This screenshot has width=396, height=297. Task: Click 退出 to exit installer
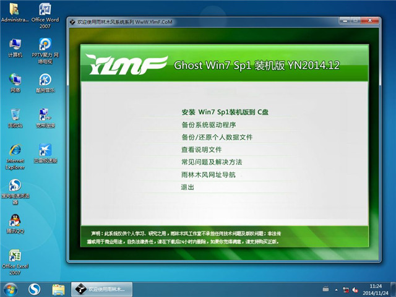pos(187,187)
